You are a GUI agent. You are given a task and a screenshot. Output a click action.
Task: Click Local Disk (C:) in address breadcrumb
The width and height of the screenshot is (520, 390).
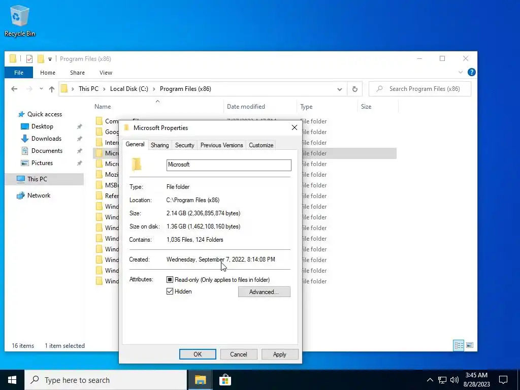pos(129,89)
